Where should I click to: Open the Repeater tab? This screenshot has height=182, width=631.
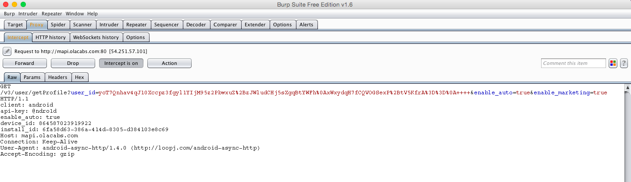pyautogui.click(x=136, y=25)
